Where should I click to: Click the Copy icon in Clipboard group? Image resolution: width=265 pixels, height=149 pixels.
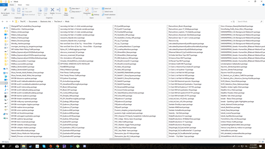[13, 10]
